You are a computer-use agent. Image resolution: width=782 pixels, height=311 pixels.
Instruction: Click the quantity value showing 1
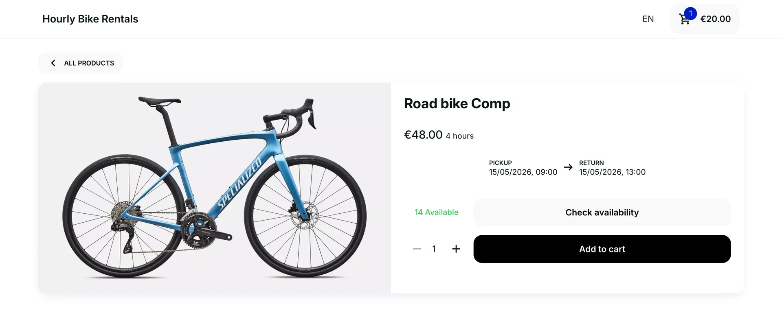click(x=434, y=249)
